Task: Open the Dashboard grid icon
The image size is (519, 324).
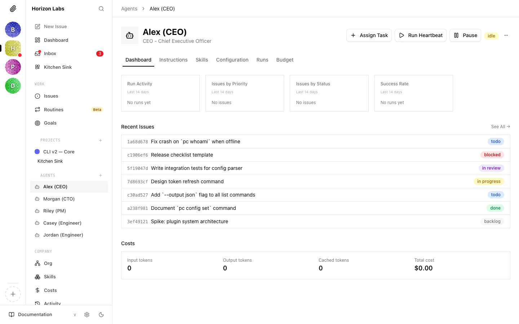Action: [37, 40]
